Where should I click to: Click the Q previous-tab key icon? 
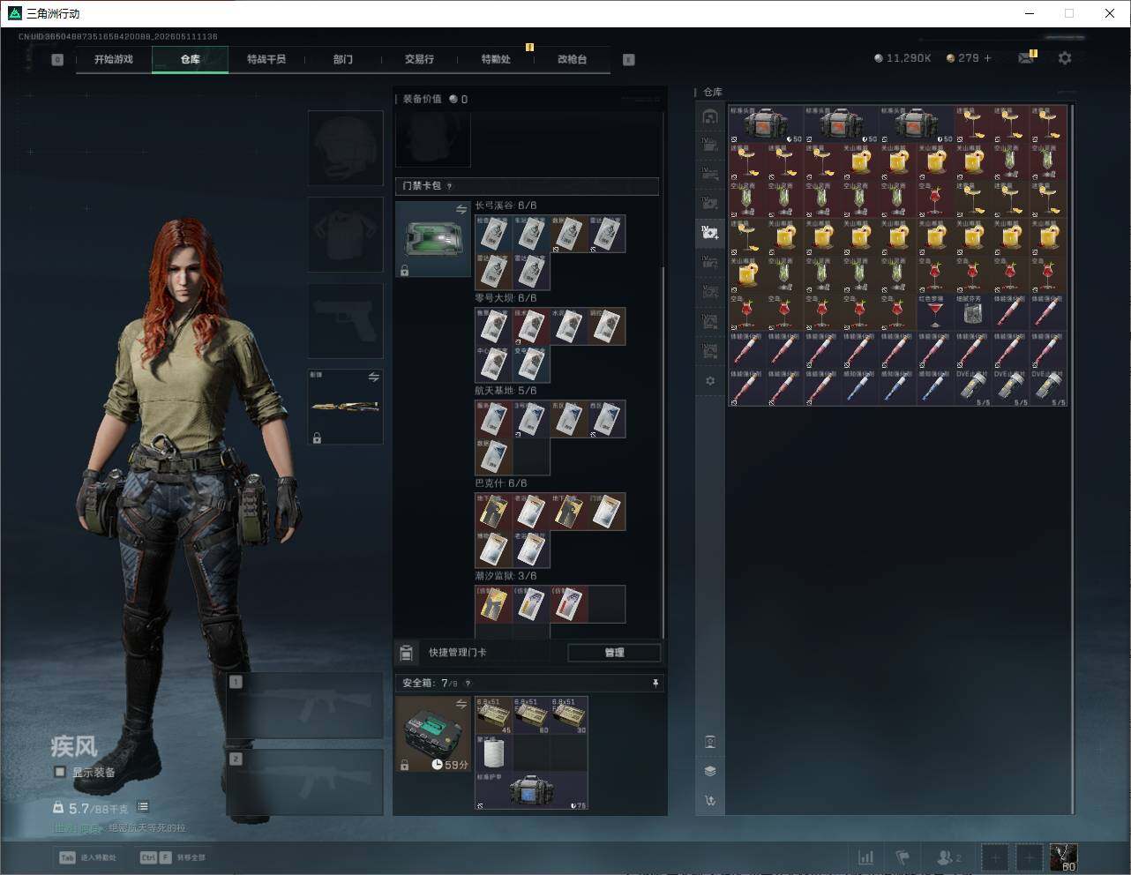click(x=57, y=60)
